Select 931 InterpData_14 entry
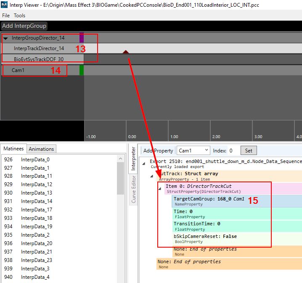This screenshot has height=283, width=302. 59,201
